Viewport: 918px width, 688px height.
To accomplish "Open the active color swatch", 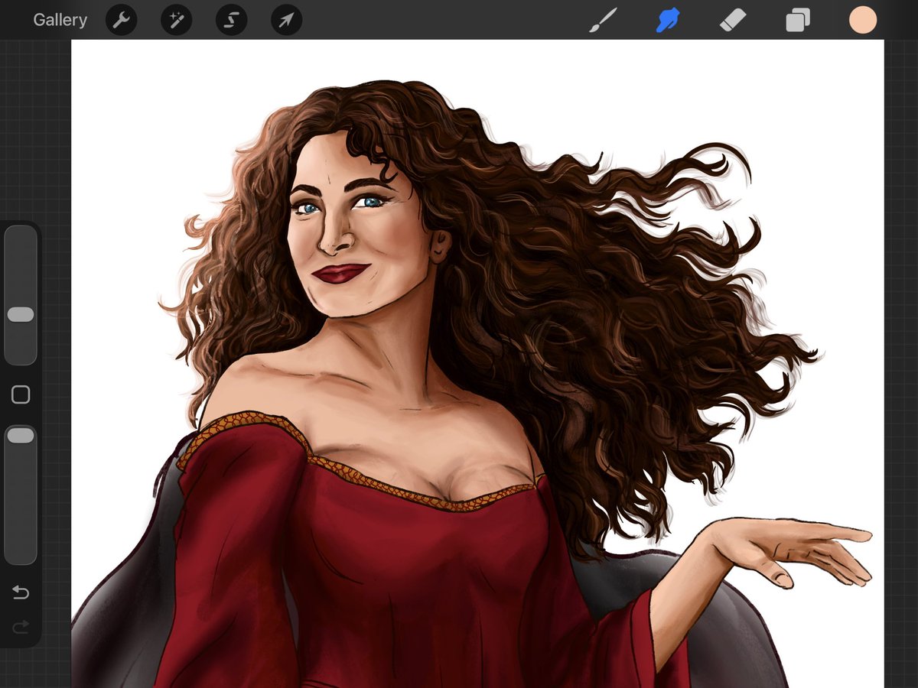I will pyautogui.click(x=863, y=20).
